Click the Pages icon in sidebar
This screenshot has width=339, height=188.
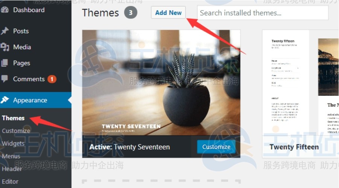5,63
